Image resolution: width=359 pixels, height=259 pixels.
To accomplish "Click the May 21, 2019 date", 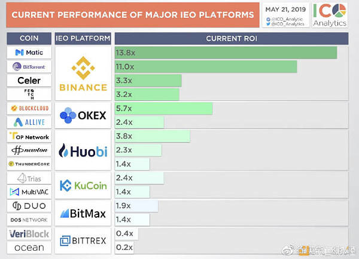I will tap(285, 10).
